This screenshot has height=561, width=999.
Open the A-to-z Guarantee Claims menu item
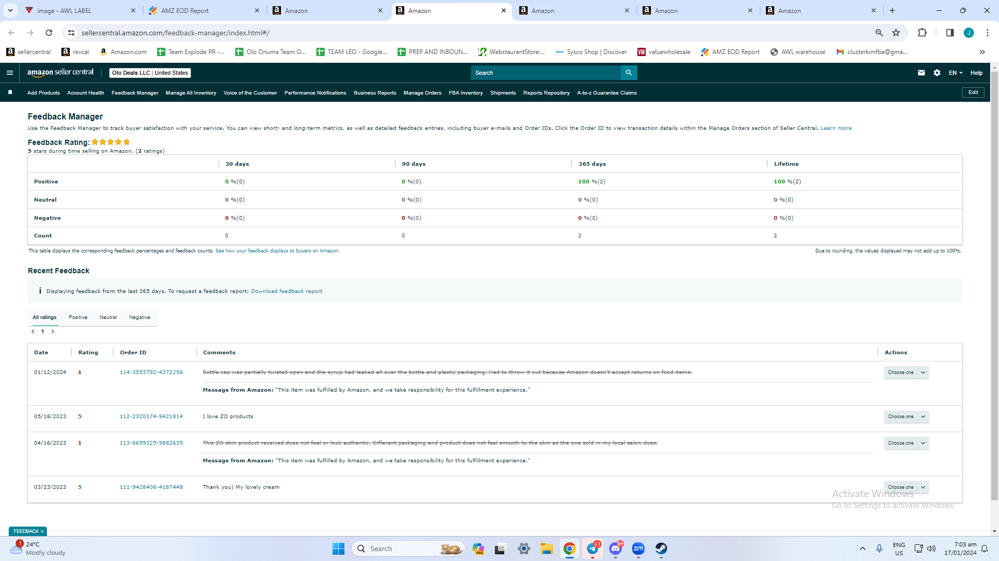[607, 93]
